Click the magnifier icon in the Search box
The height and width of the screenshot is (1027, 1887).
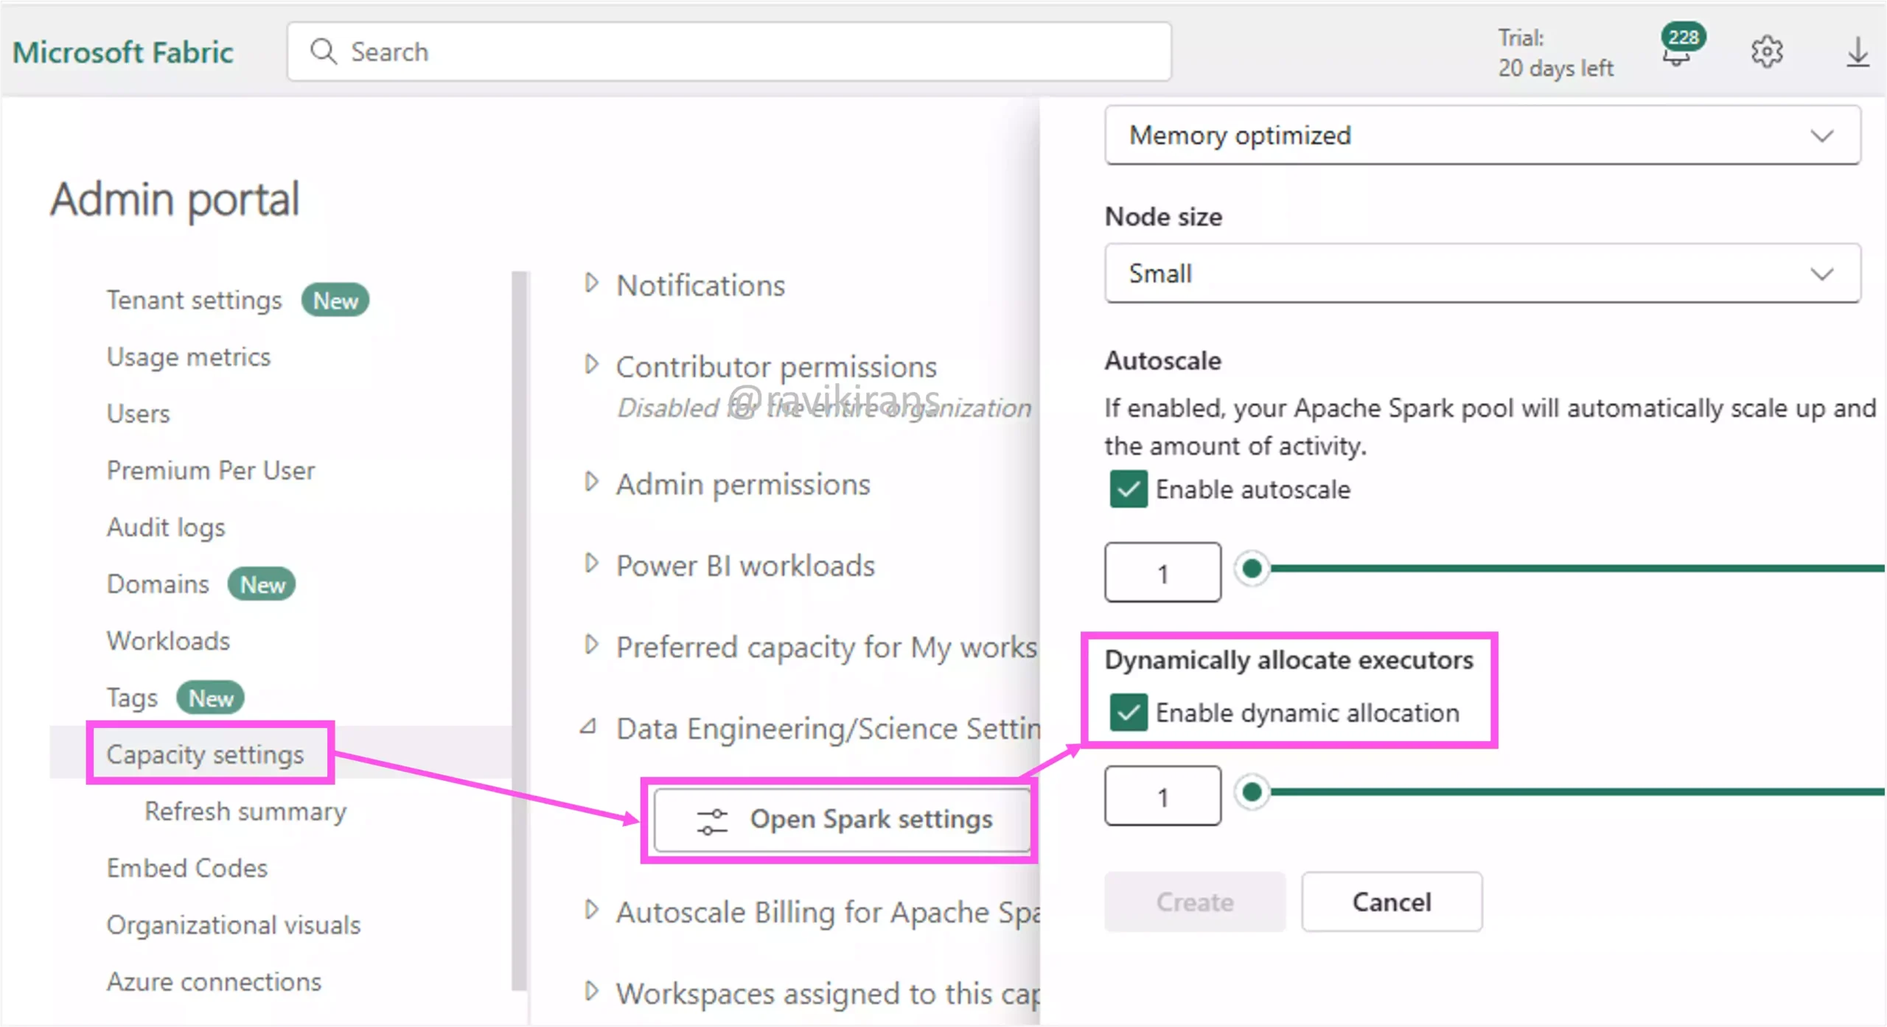[x=323, y=52]
